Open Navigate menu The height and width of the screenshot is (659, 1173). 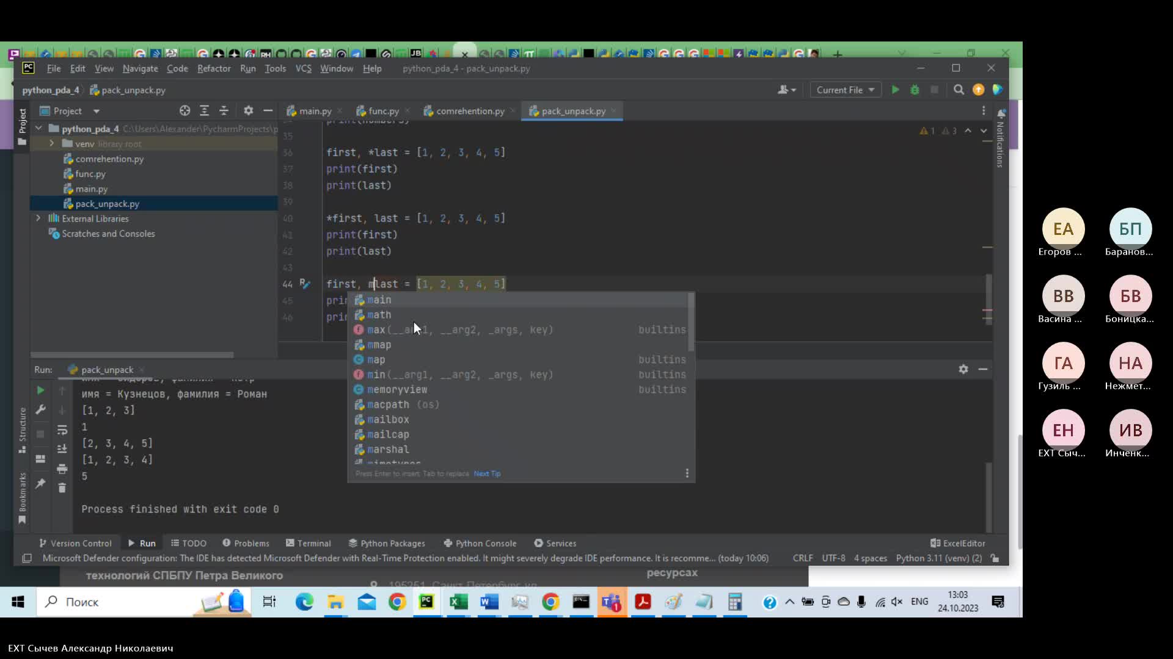140,68
